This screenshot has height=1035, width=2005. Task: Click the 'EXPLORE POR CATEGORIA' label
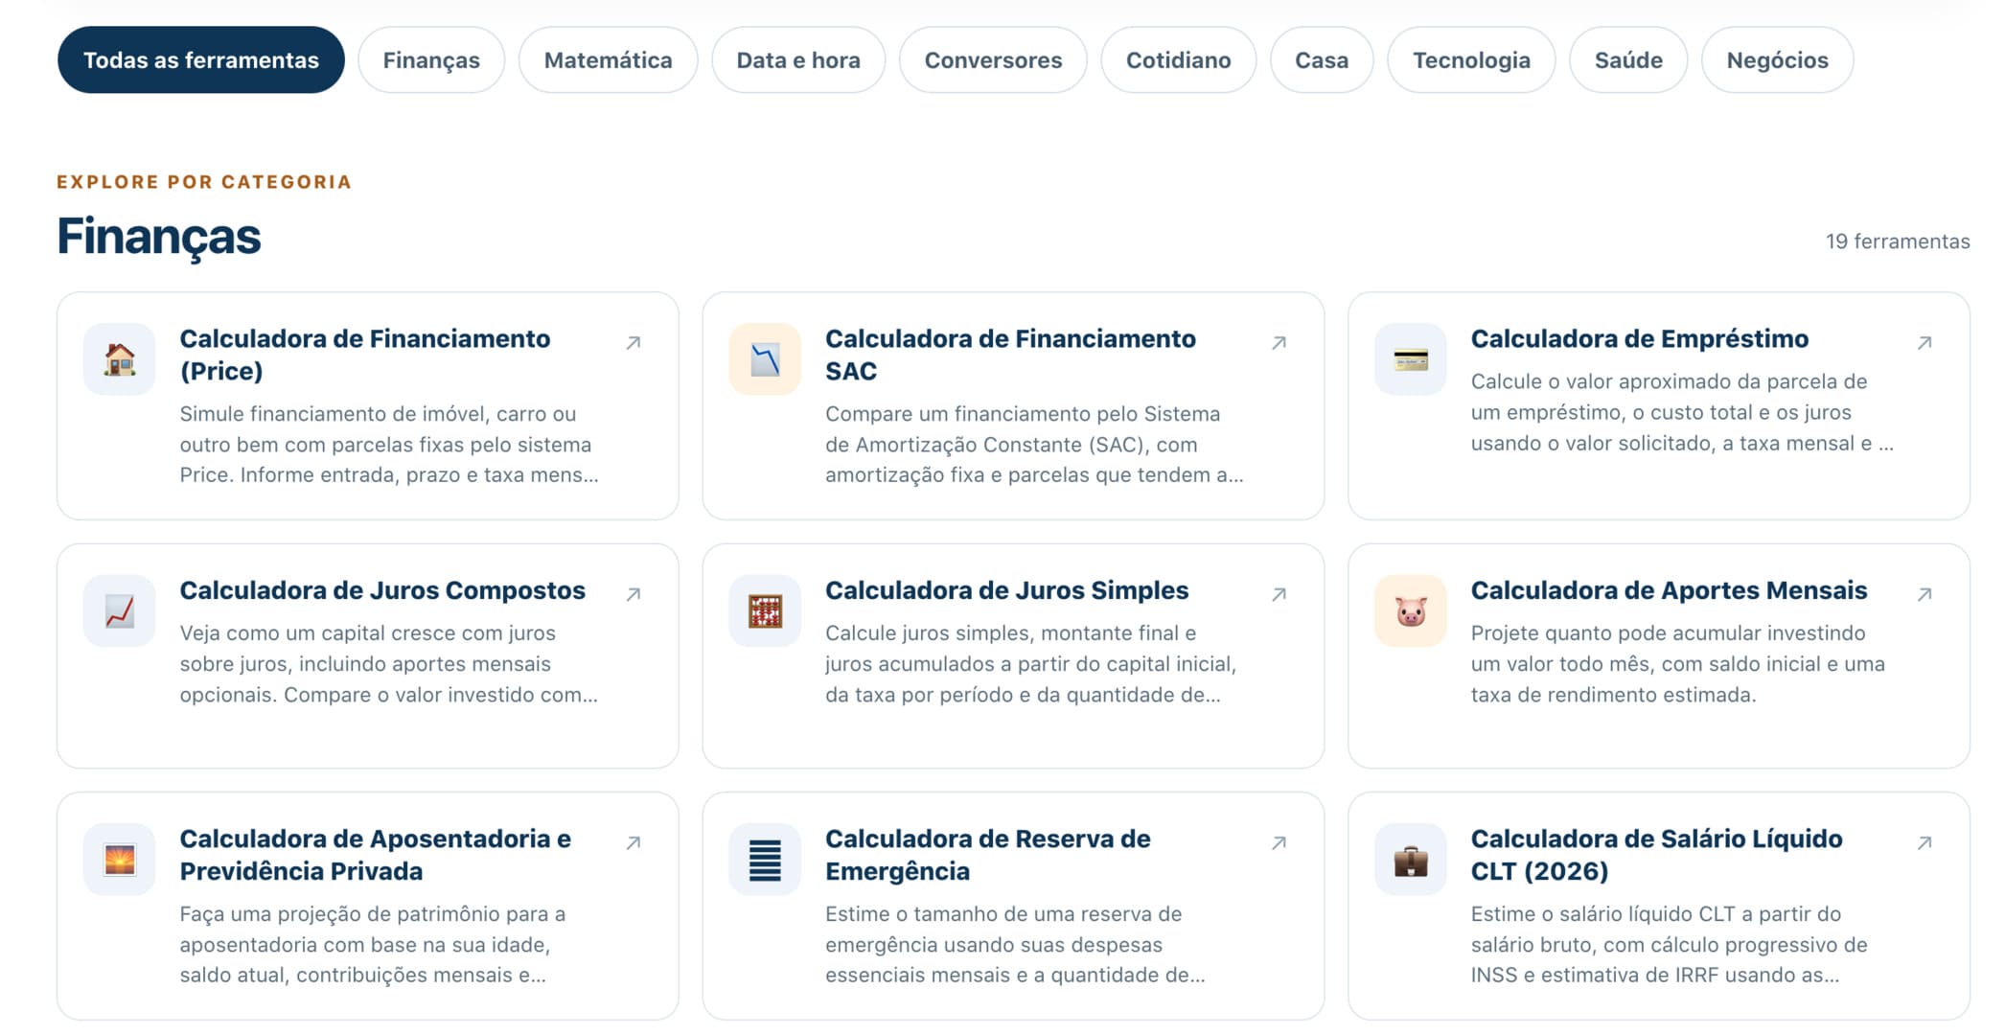204,182
